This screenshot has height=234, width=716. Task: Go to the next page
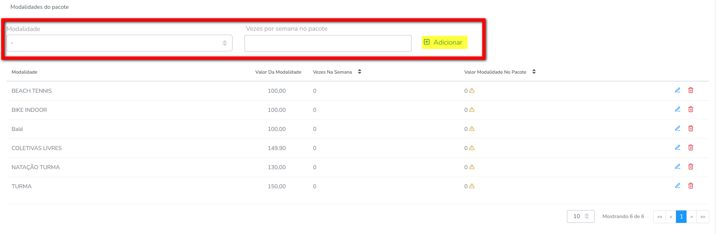click(692, 216)
